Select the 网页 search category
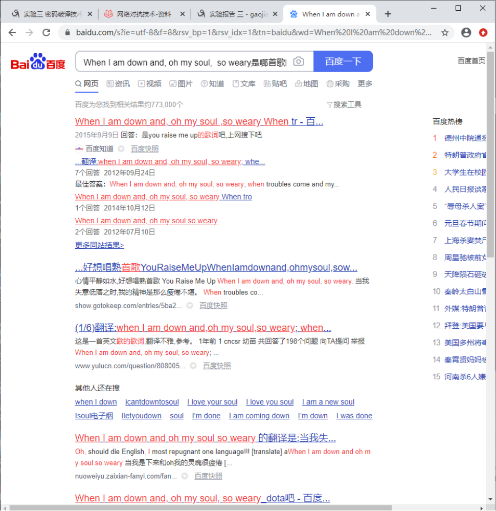The width and height of the screenshot is (496, 511). (x=87, y=84)
